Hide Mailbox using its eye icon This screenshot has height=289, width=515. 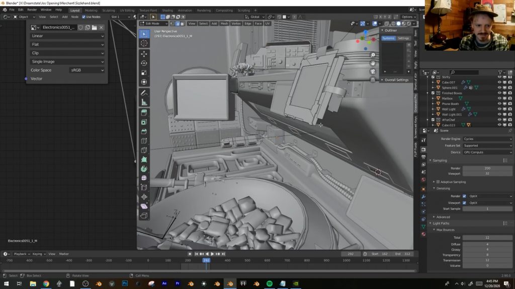(499, 98)
